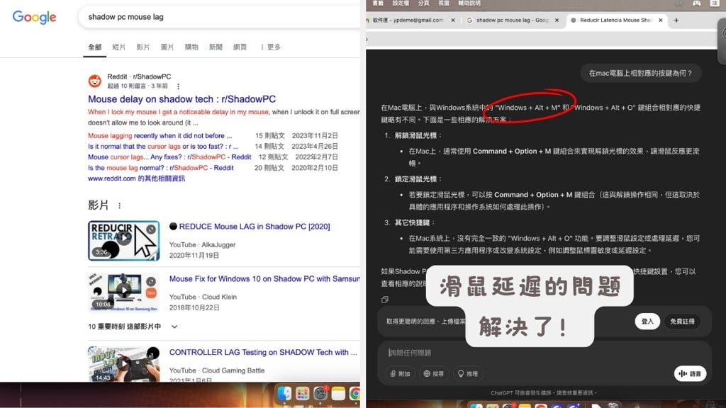Viewport: 726px width, 408px height.
Task: Open Finder from the left Dock
Action: click(284, 394)
